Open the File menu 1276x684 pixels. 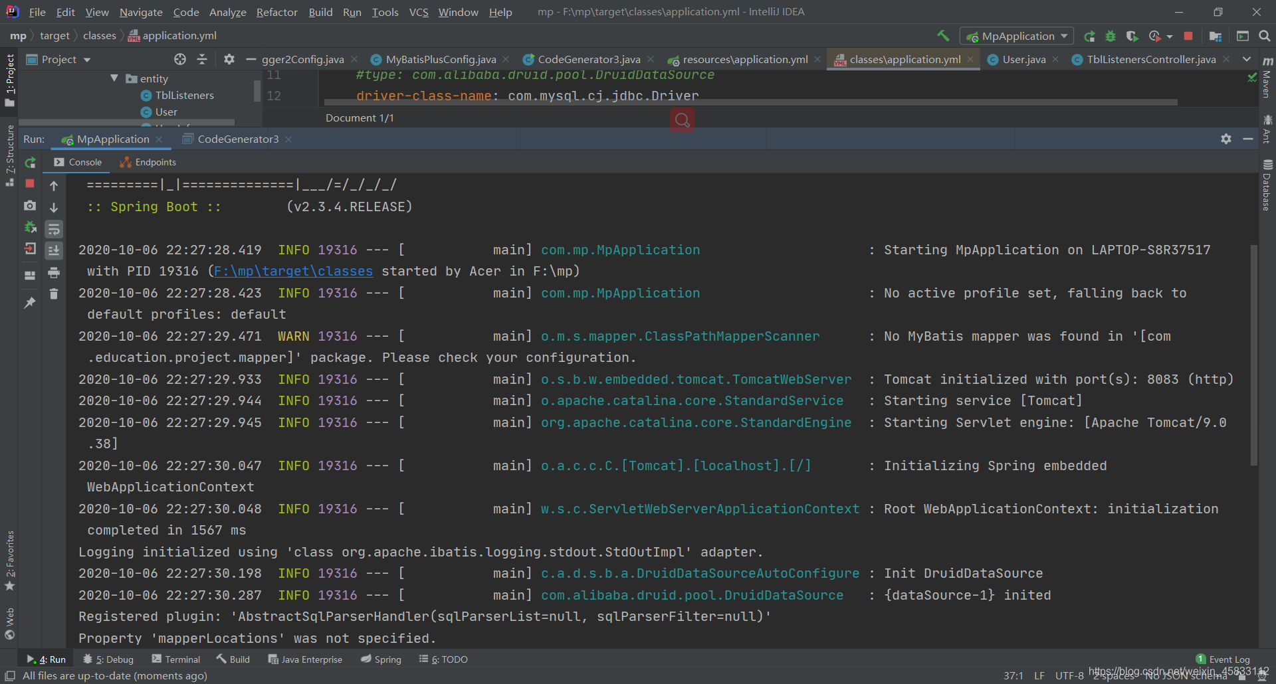pyautogui.click(x=37, y=12)
